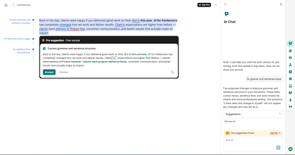Image resolution: width=295 pixels, height=155 pixels.
Task: Send the message with the arrow button
Action: (278, 148)
